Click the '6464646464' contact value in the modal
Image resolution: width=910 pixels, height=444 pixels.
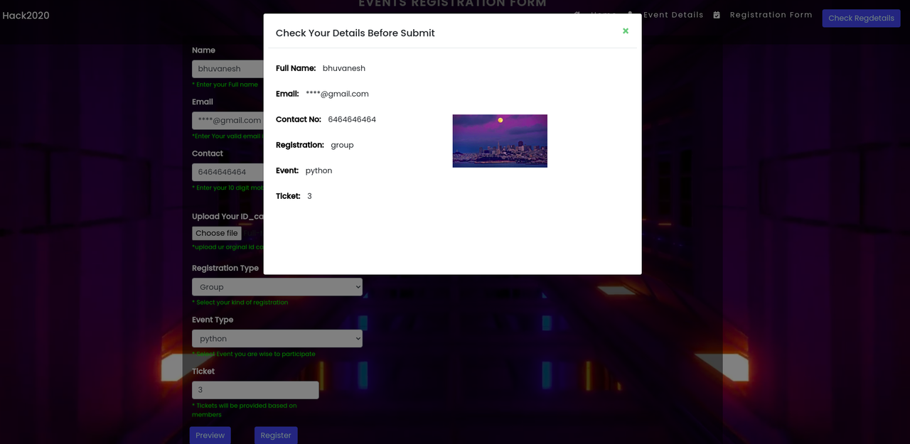click(x=352, y=119)
